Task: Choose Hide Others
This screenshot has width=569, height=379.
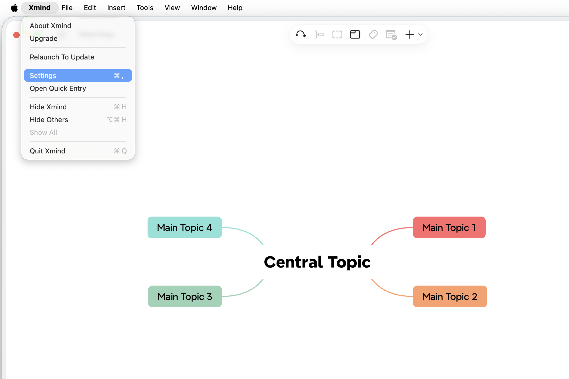Action: tap(78, 120)
